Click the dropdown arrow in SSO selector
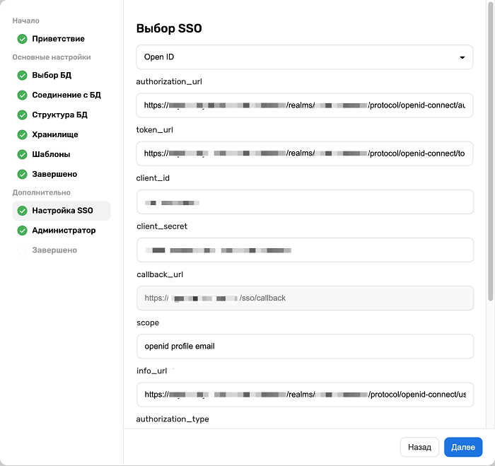Image resolution: width=495 pixels, height=466 pixels. 462,57
